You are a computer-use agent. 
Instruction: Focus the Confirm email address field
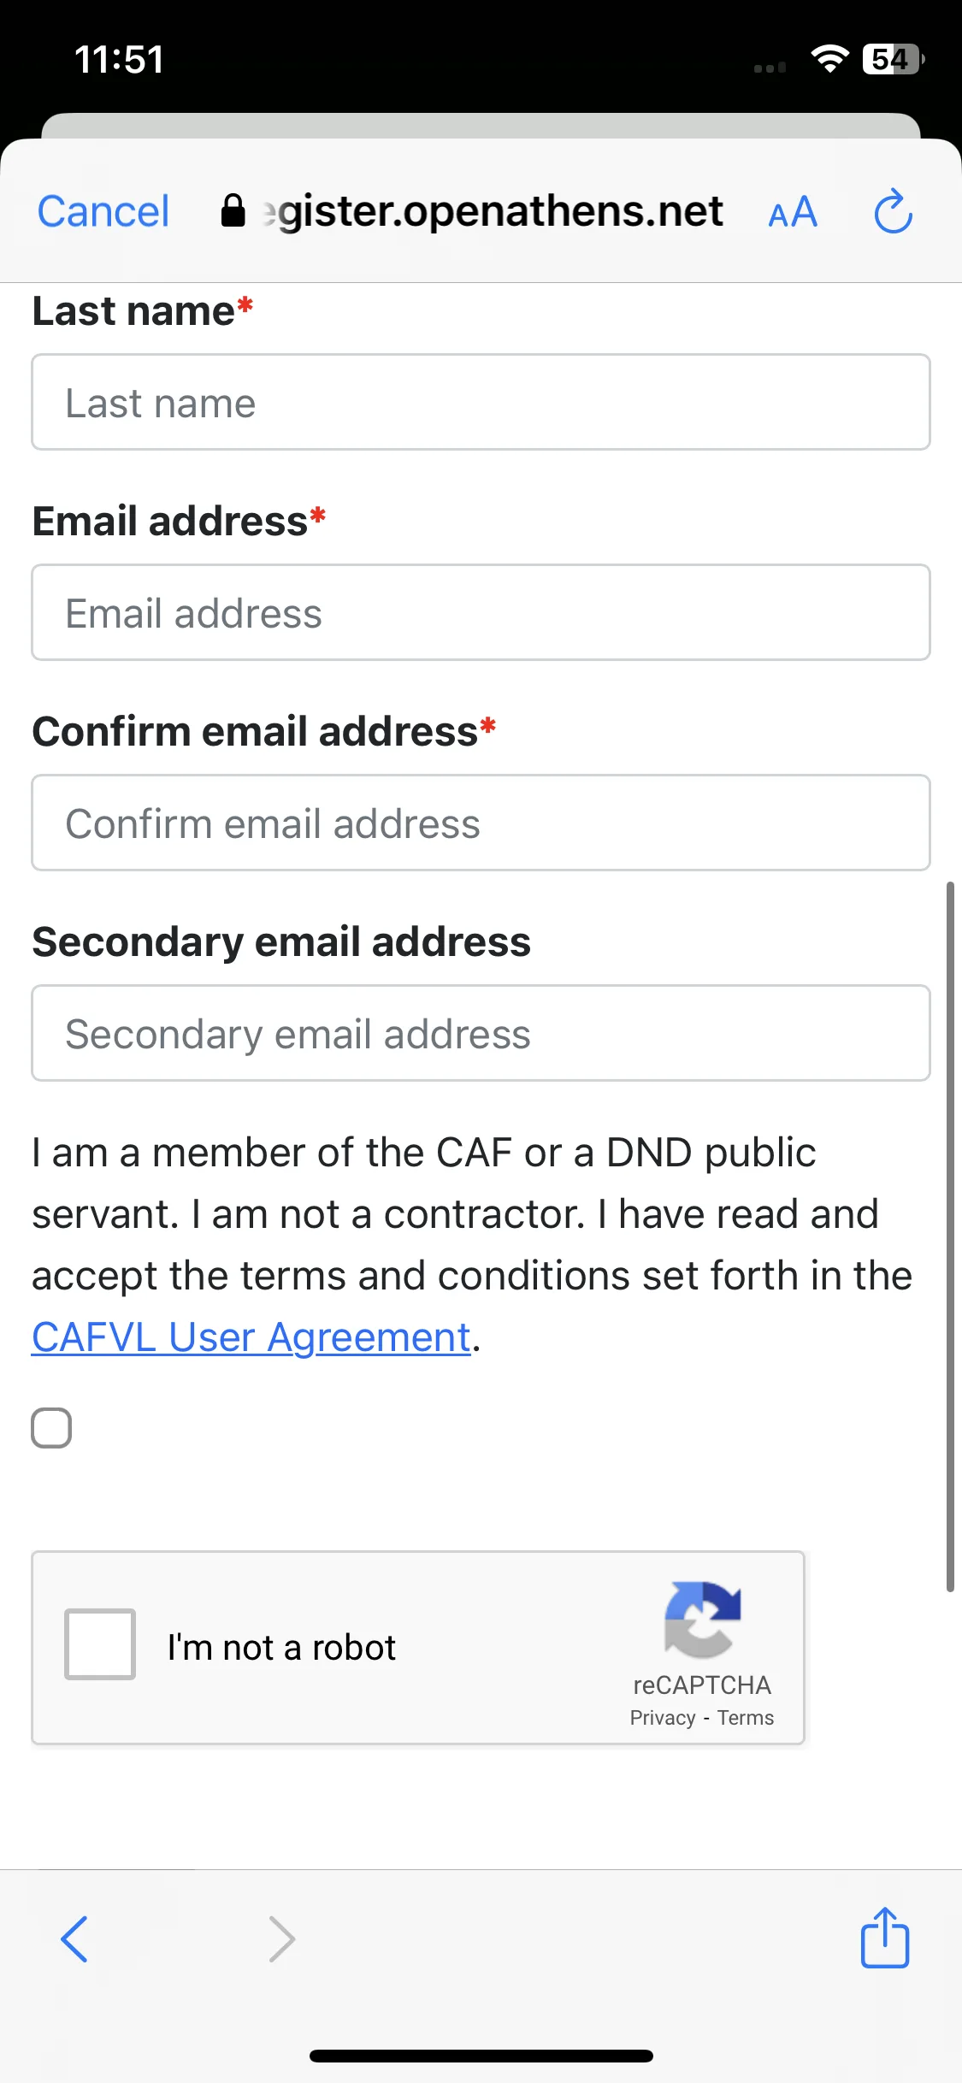[481, 823]
